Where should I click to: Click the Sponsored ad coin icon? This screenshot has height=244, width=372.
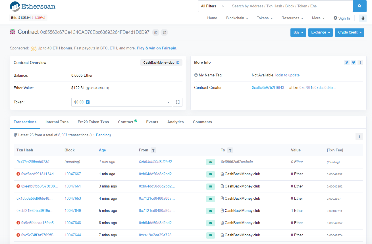34,48
